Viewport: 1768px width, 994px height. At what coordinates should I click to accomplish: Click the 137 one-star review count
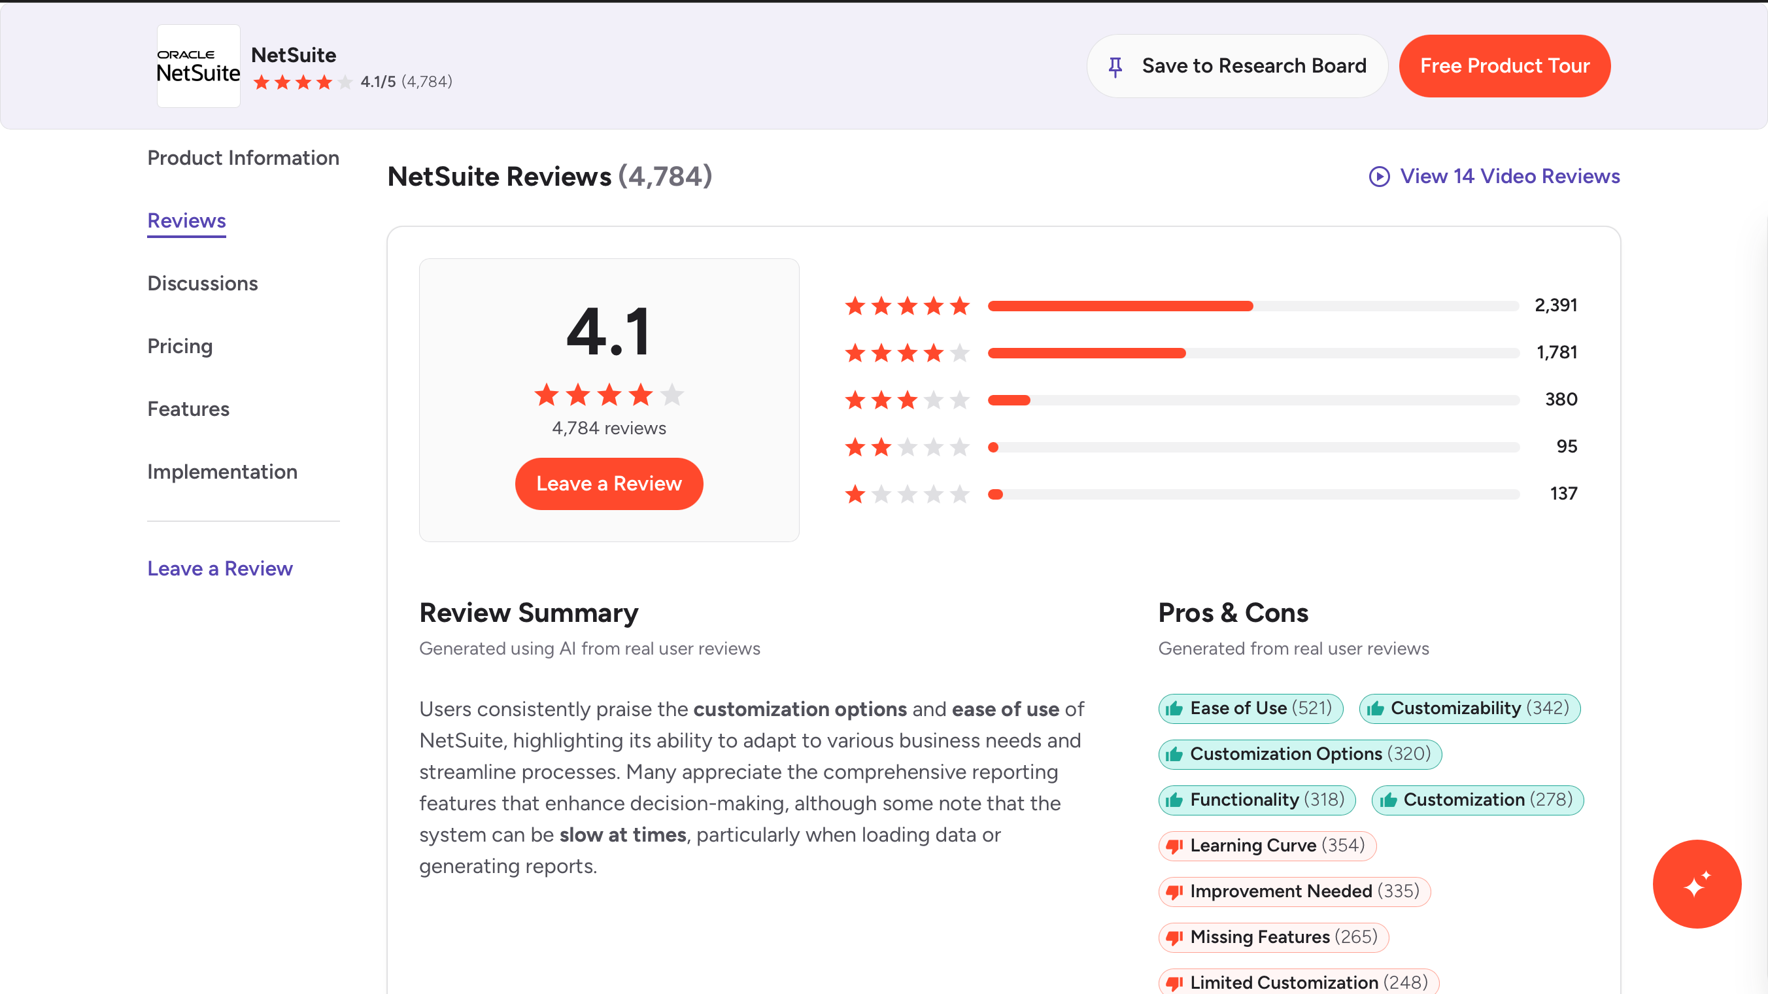pos(1563,494)
